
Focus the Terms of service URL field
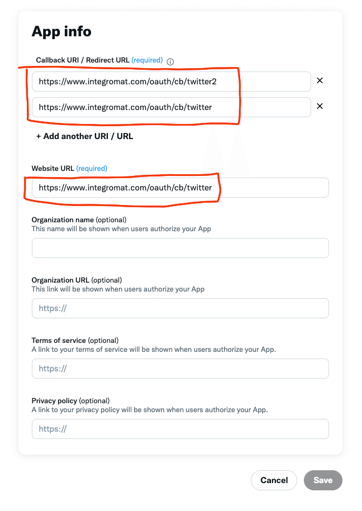[x=180, y=369]
